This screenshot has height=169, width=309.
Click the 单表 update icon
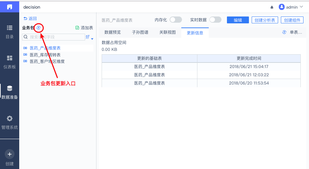[x=284, y=32]
